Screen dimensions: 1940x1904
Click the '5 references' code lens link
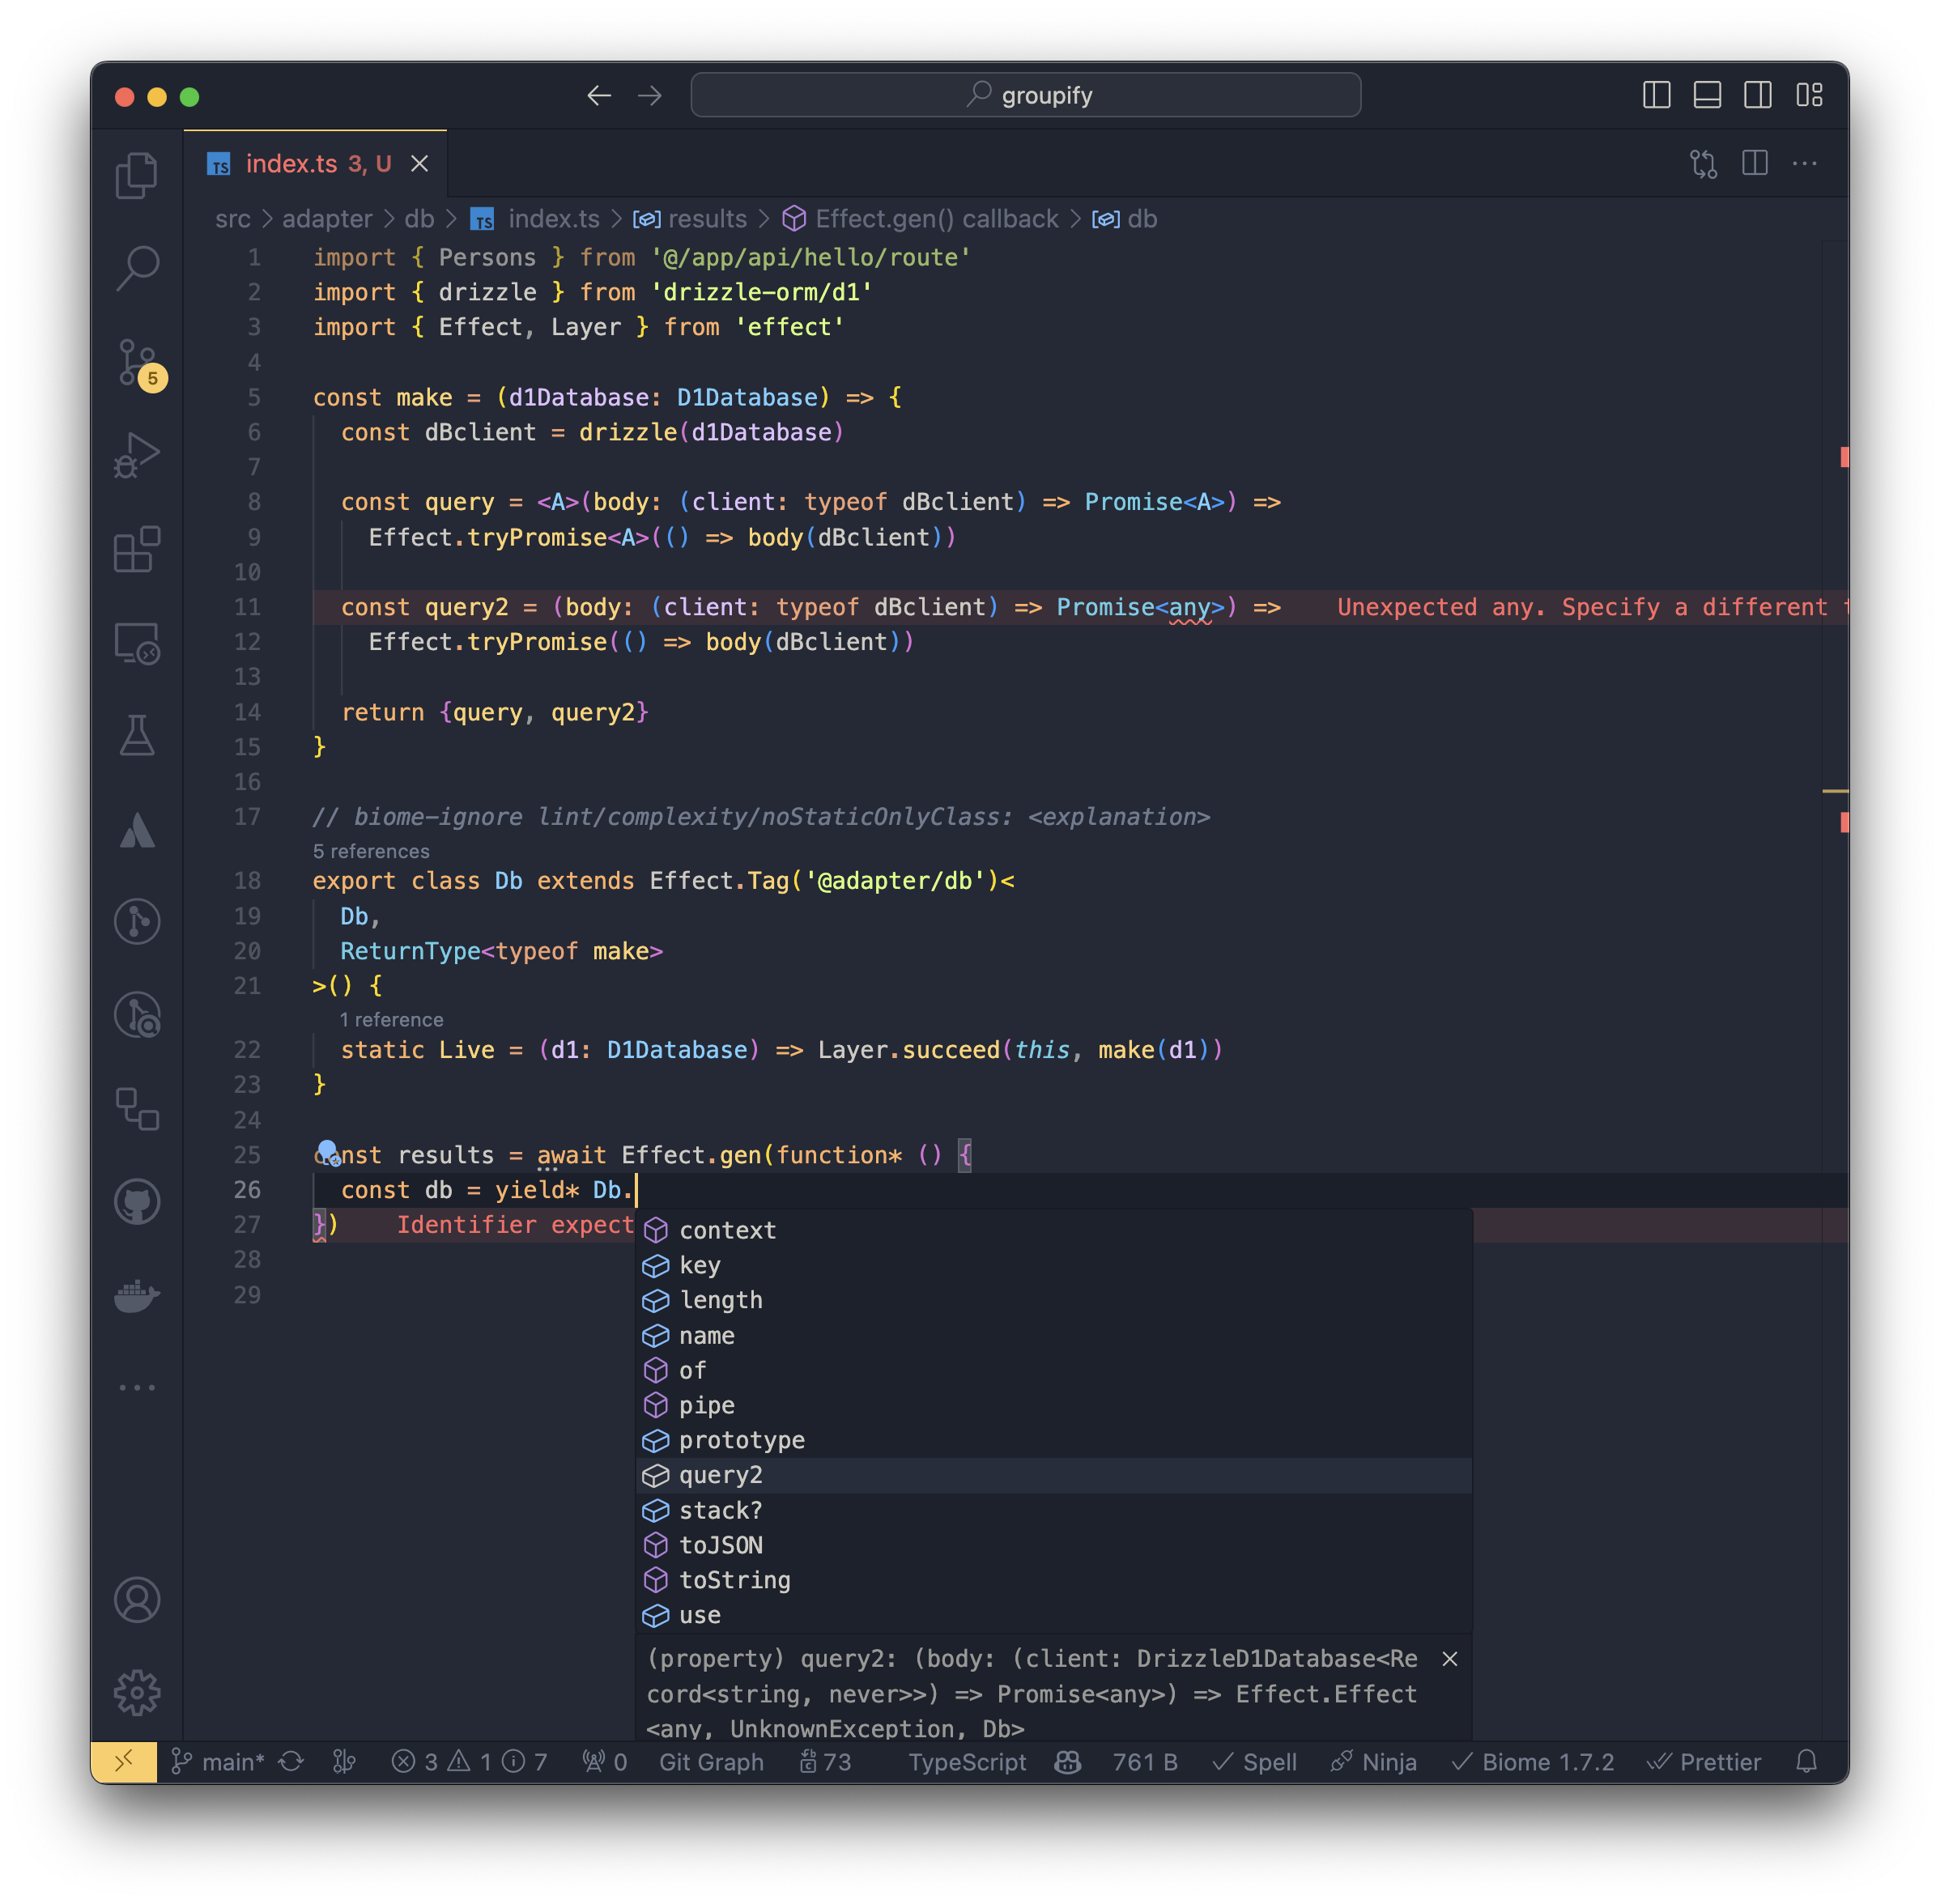(x=371, y=851)
